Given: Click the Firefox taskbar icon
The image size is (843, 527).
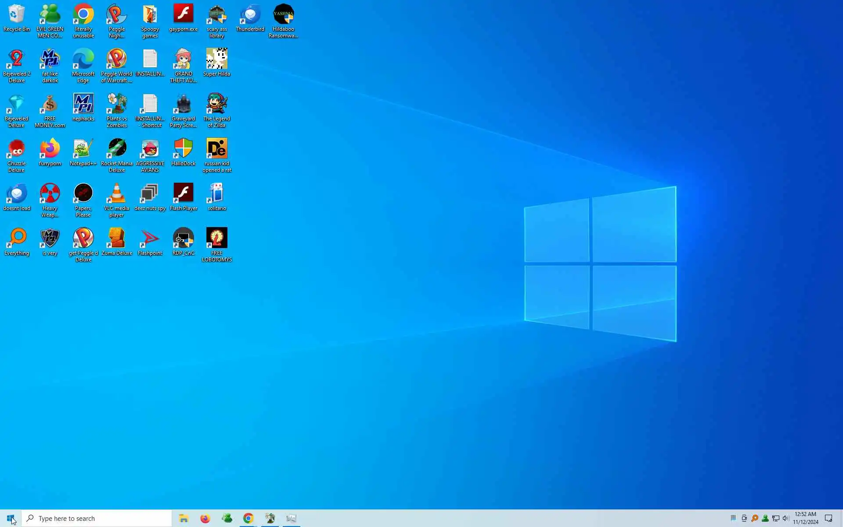Looking at the screenshot, I should 205,519.
